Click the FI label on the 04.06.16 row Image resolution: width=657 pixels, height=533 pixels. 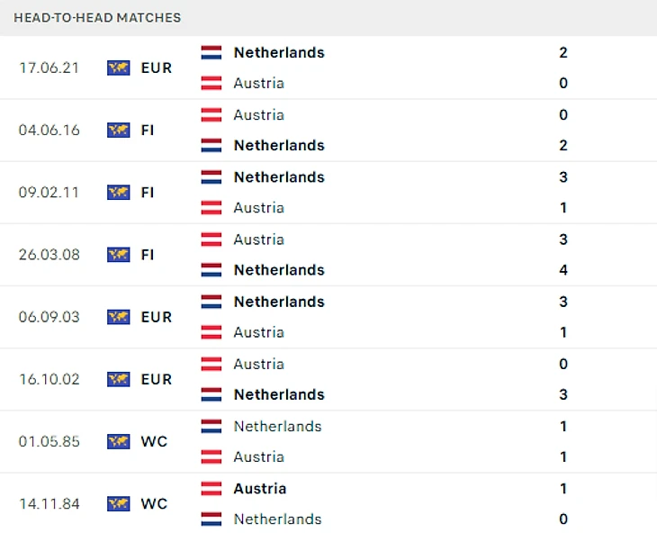[x=148, y=130]
